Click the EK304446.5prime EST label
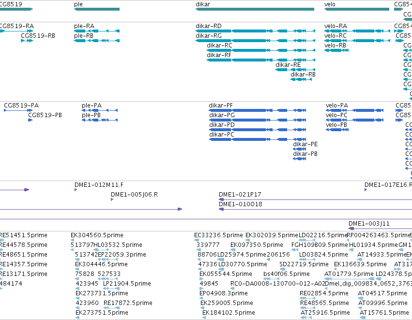412x320 pixels. [101, 264]
